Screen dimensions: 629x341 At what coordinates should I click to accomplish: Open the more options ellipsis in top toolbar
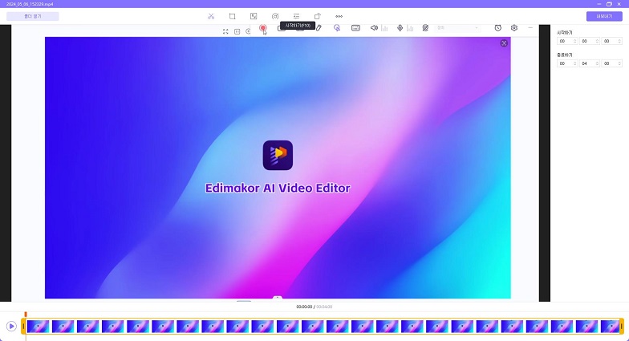point(339,16)
